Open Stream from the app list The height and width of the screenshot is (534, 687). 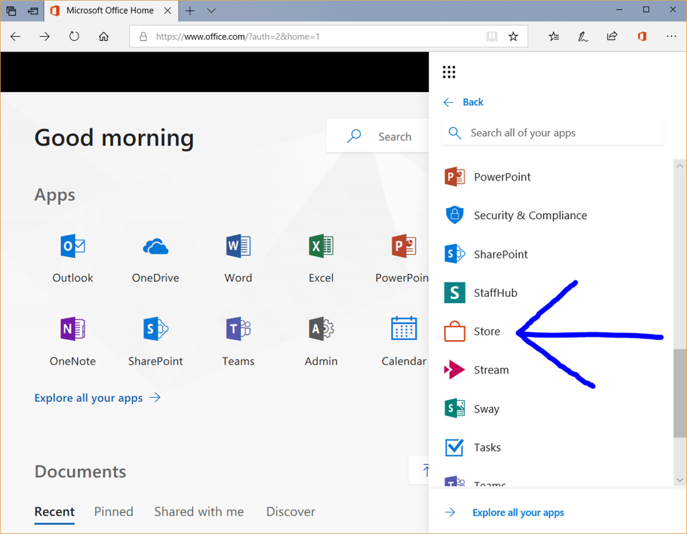click(x=476, y=370)
